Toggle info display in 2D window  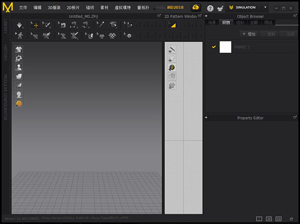click(172, 67)
